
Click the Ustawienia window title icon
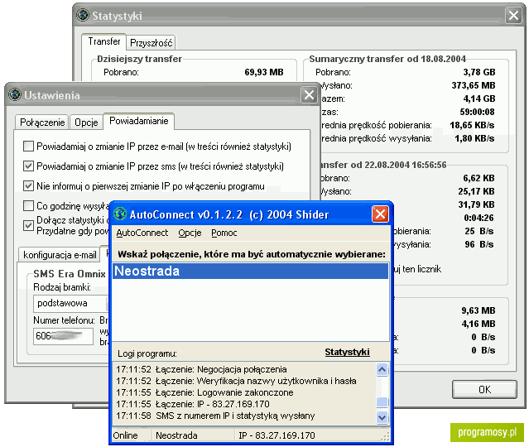coord(15,94)
